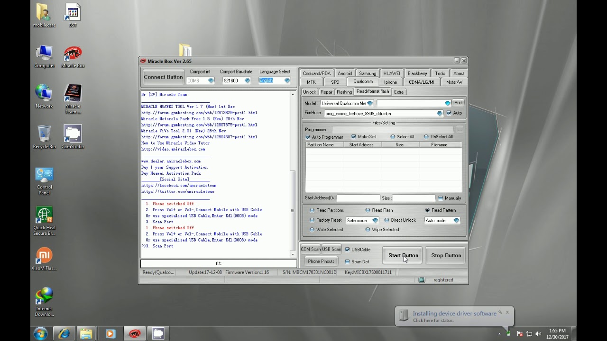Close the driver installation notification
The image size is (607, 341).
[507, 313]
